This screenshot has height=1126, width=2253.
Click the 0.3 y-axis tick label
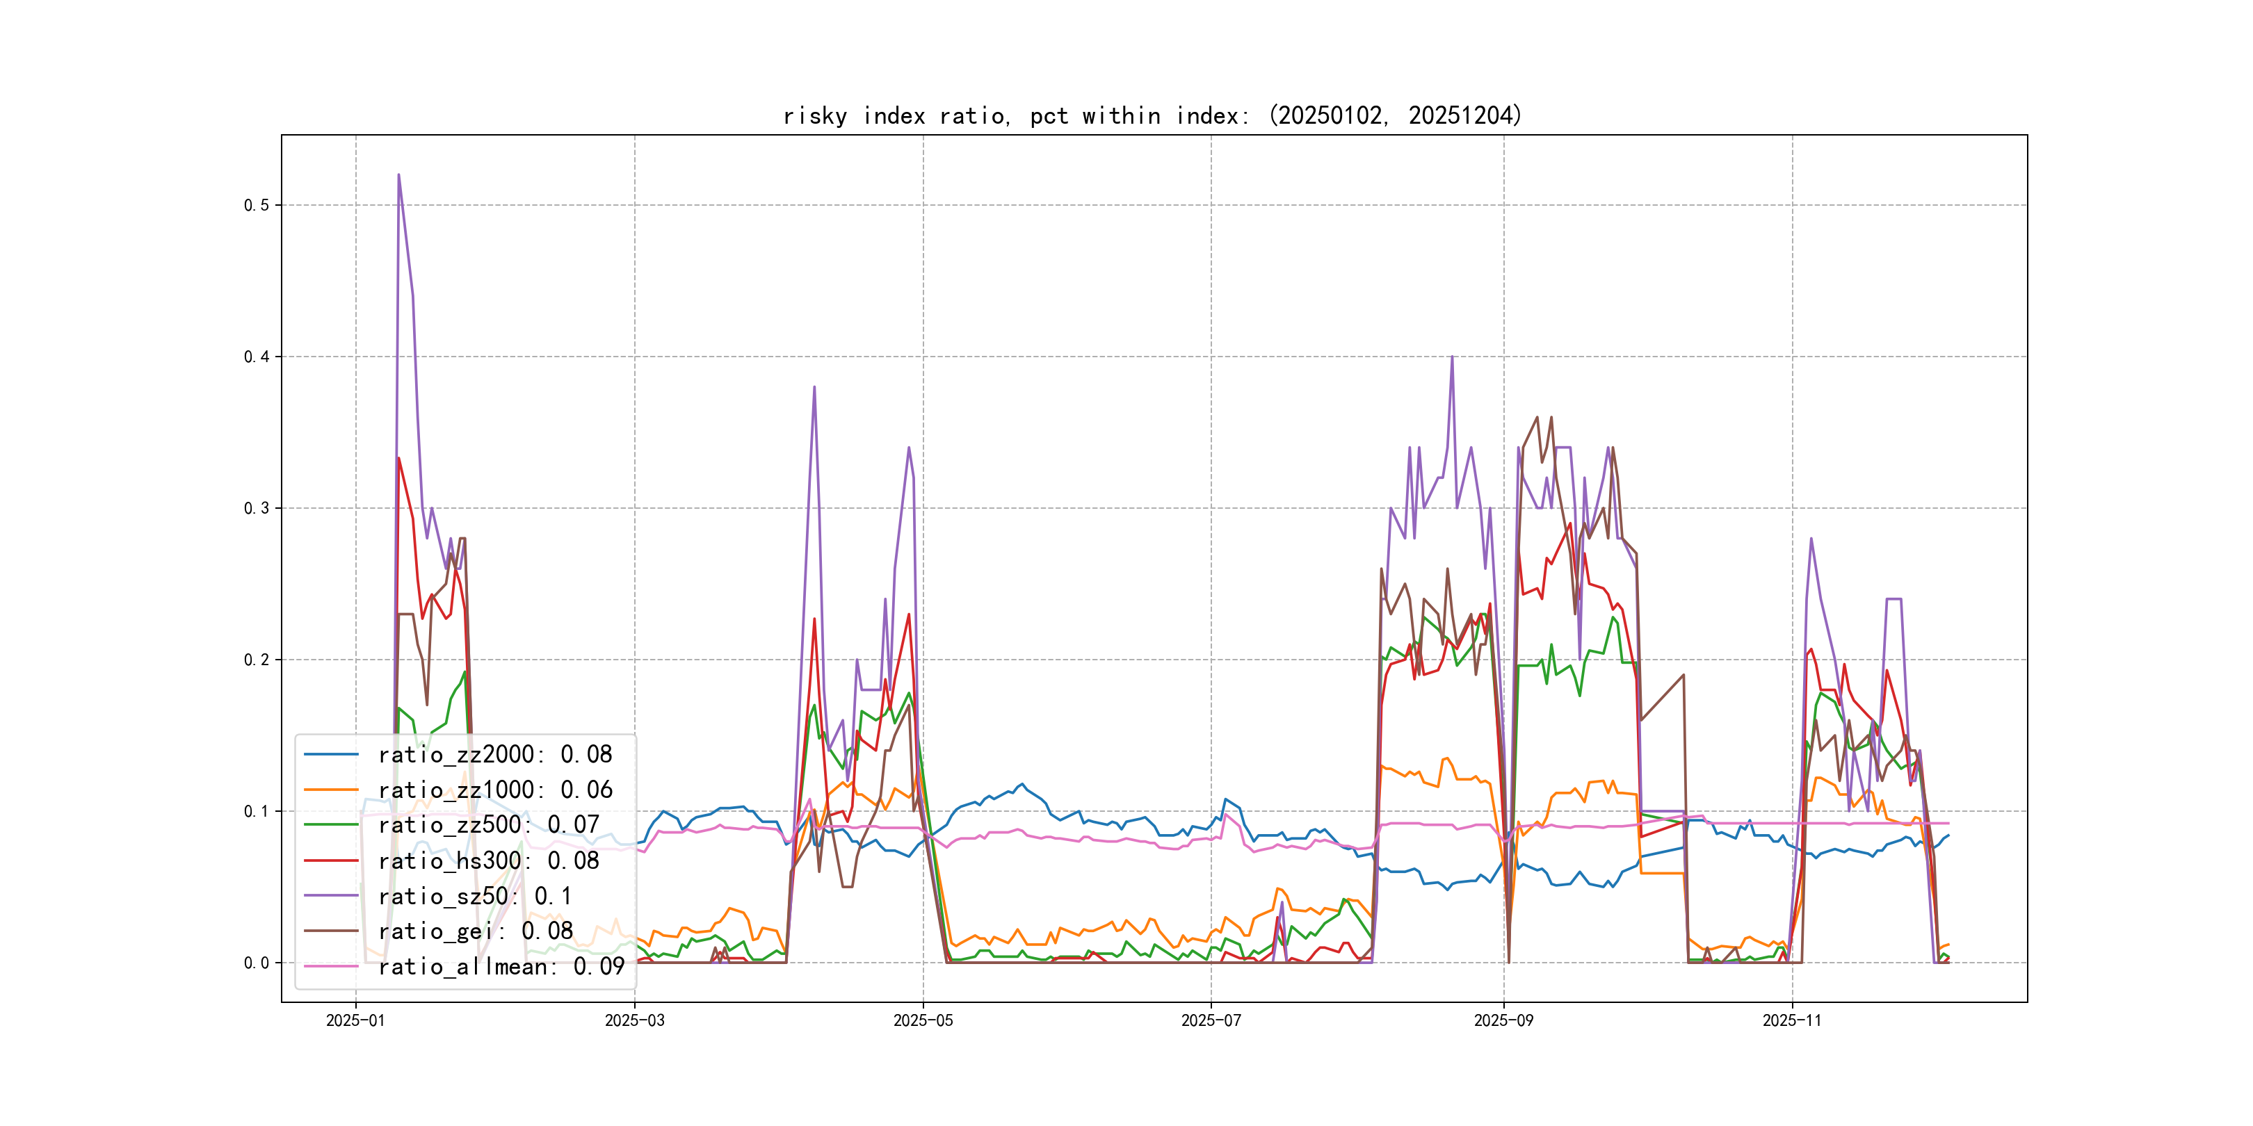257,508
